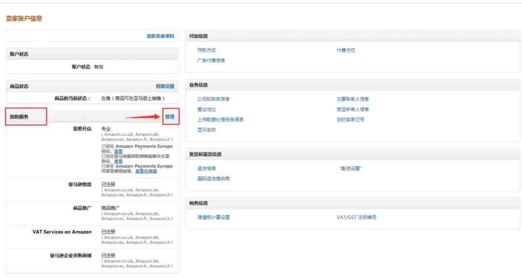The height and width of the screenshot is (279, 522).
Task: Open the 存款方式 link
Action: (x=206, y=50)
